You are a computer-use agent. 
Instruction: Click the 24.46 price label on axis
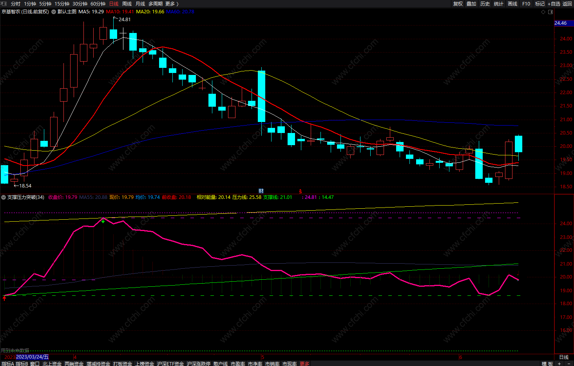(x=561, y=23)
